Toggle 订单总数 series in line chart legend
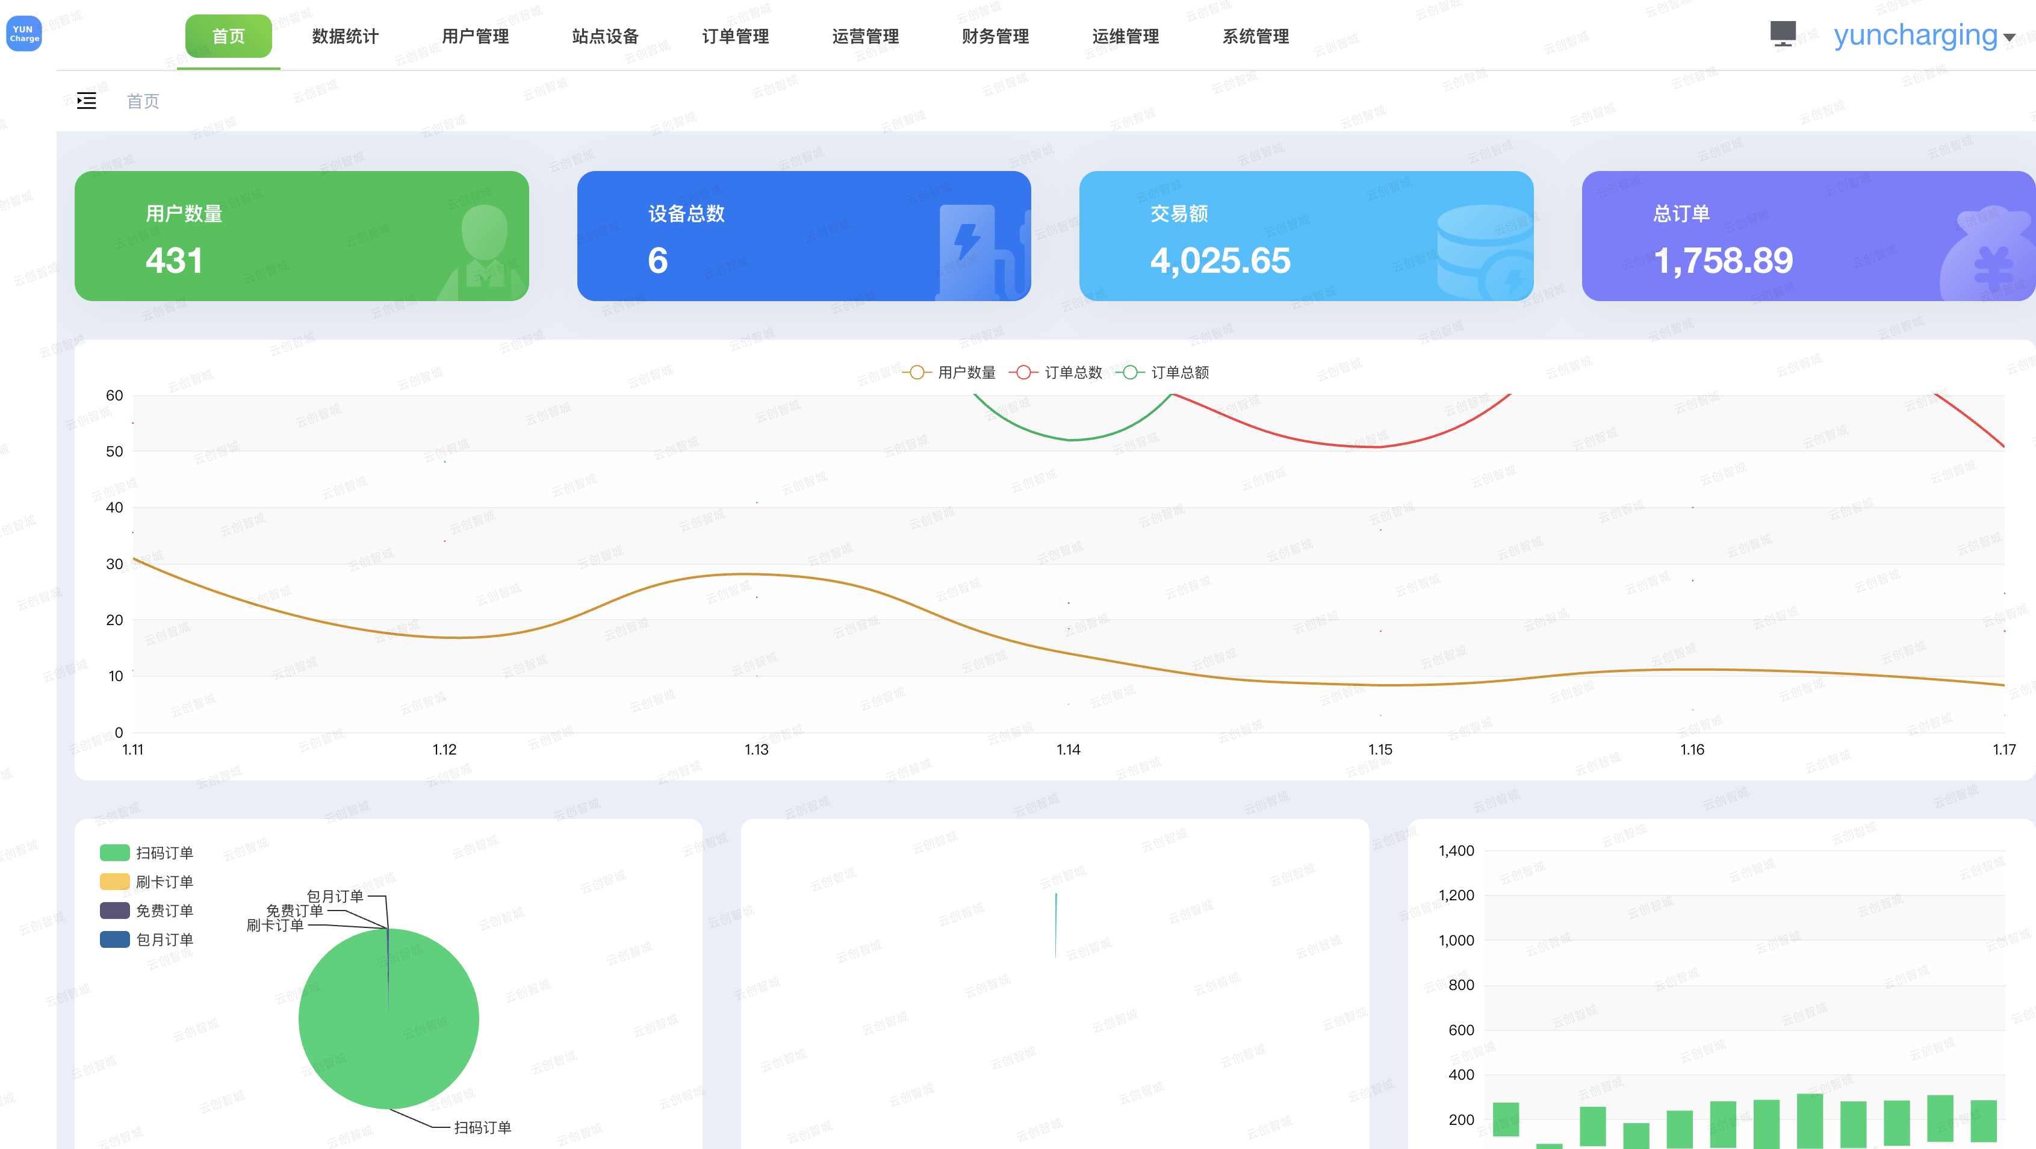The image size is (2036, 1149). point(1056,372)
